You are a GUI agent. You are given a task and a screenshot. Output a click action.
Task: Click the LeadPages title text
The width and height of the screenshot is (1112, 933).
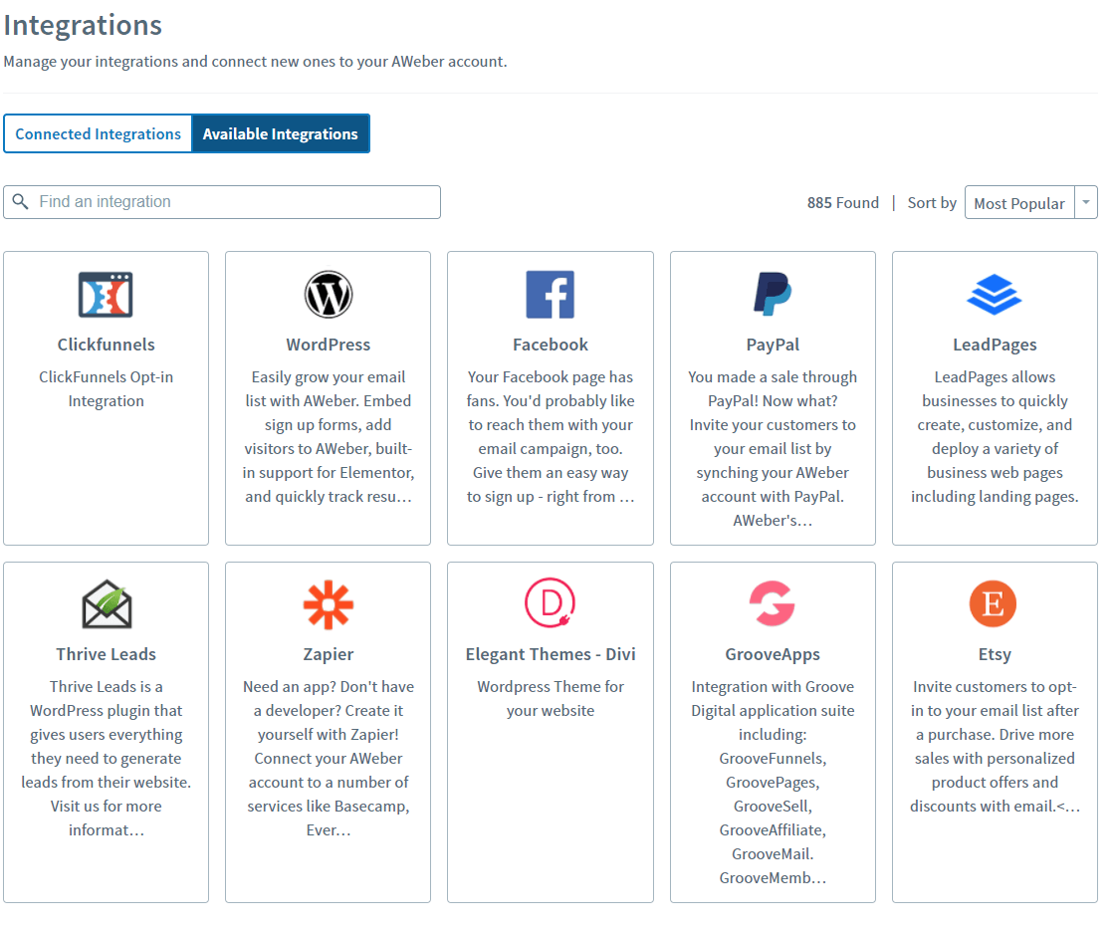[x=995, y=345]
